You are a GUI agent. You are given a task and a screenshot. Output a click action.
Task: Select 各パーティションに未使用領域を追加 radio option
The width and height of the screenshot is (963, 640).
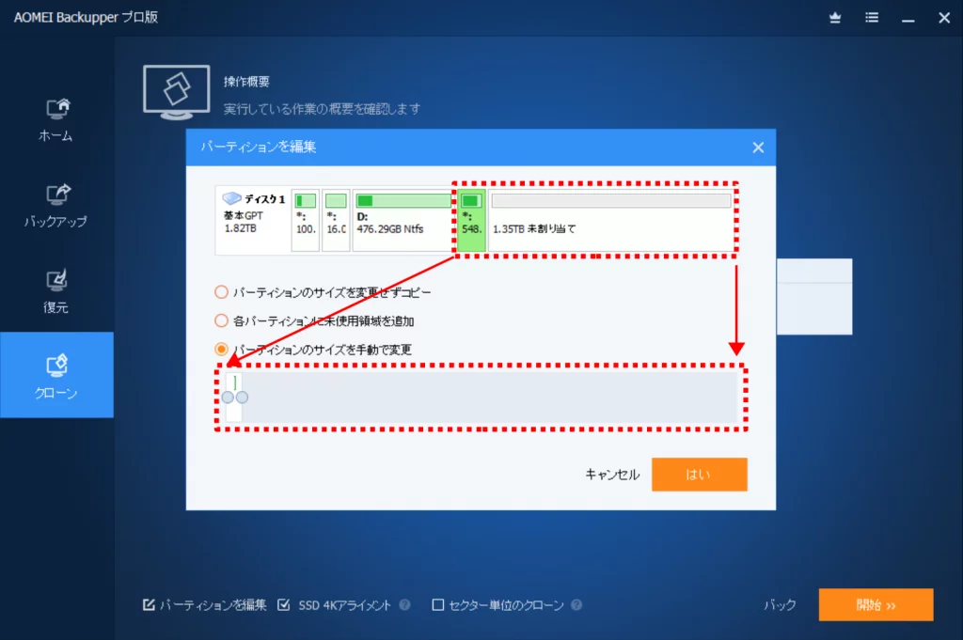222,320
